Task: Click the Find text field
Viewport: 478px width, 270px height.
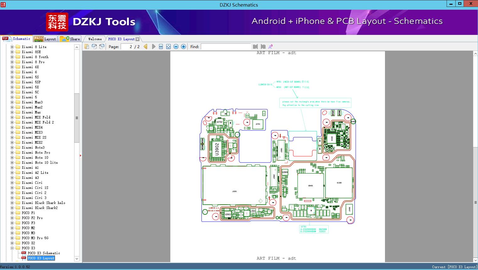Action: point(226,47)
